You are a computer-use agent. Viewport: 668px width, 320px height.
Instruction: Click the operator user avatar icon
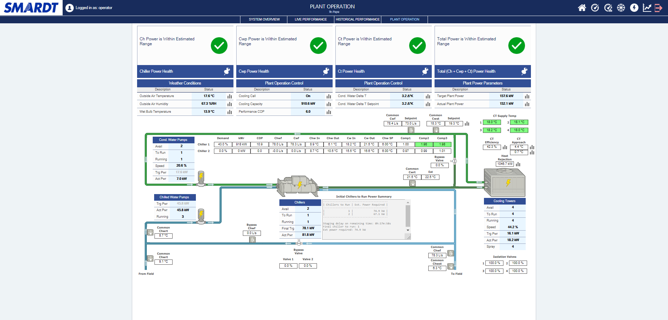click(70, 8)
